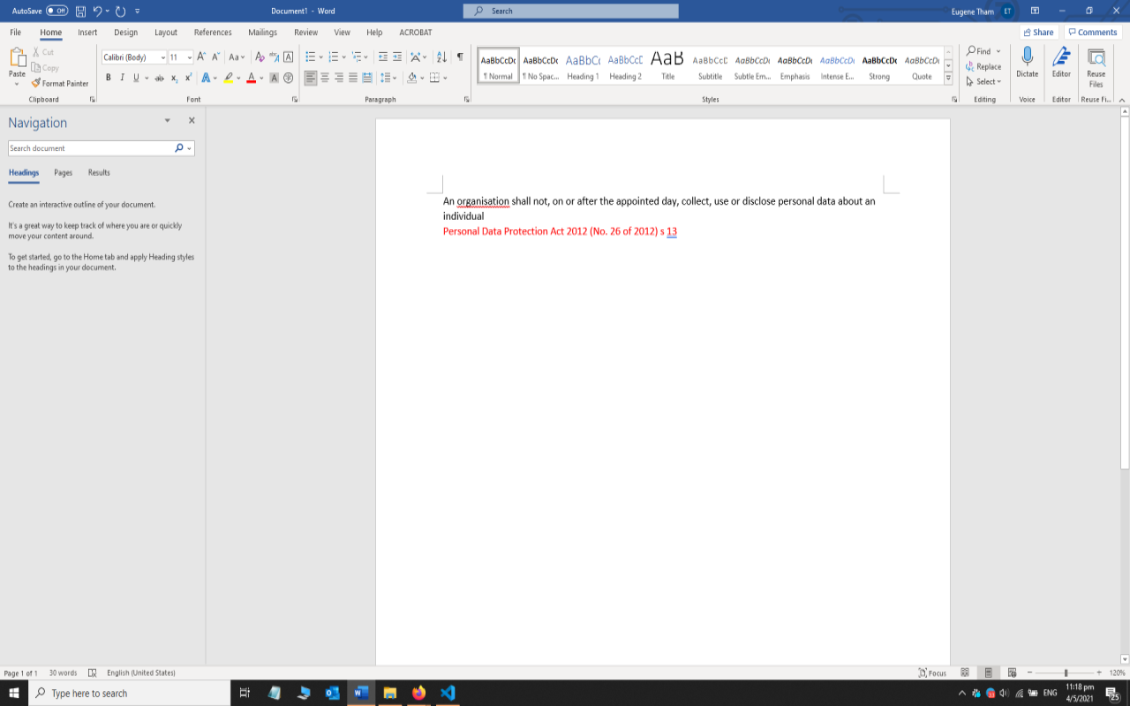1130x706 pixels.
Task: Click the Find button in Editing group
Action: 979,51
